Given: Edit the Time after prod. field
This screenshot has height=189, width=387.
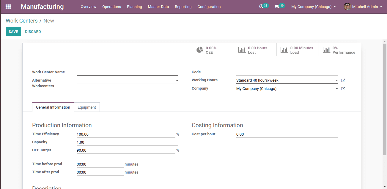Looking at the screenshot, I should [x=100, y=172].
